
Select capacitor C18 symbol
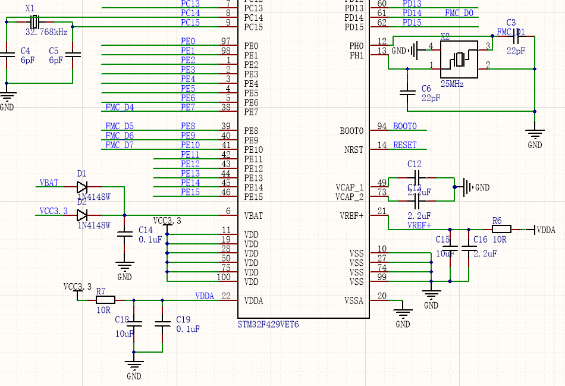click(134, 324)
